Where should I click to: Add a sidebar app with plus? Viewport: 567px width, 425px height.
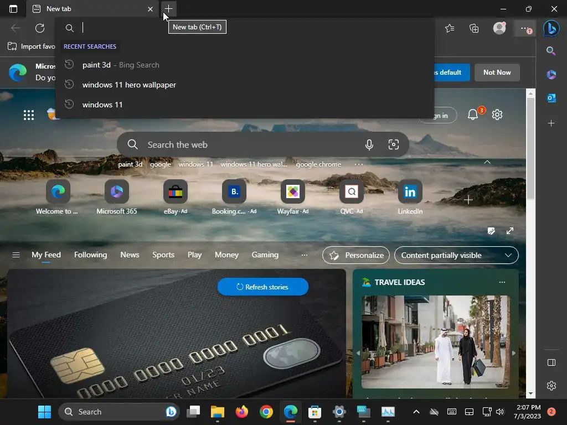click(x=551, y=123)
